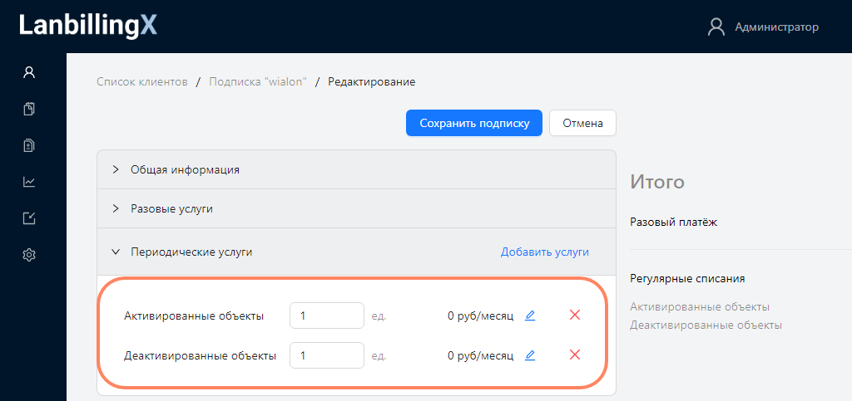852x401 pixels.
Task: Click the Добавить услуги link
Action: pyautogui.click(x=544, y=252)
